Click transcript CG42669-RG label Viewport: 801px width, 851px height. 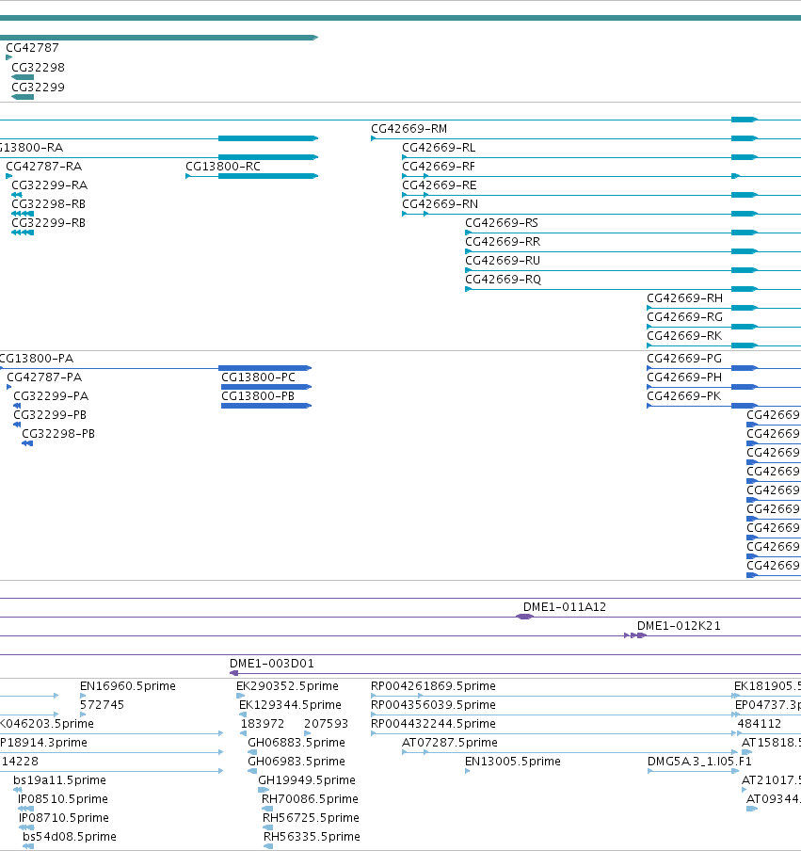click(684, 317)
